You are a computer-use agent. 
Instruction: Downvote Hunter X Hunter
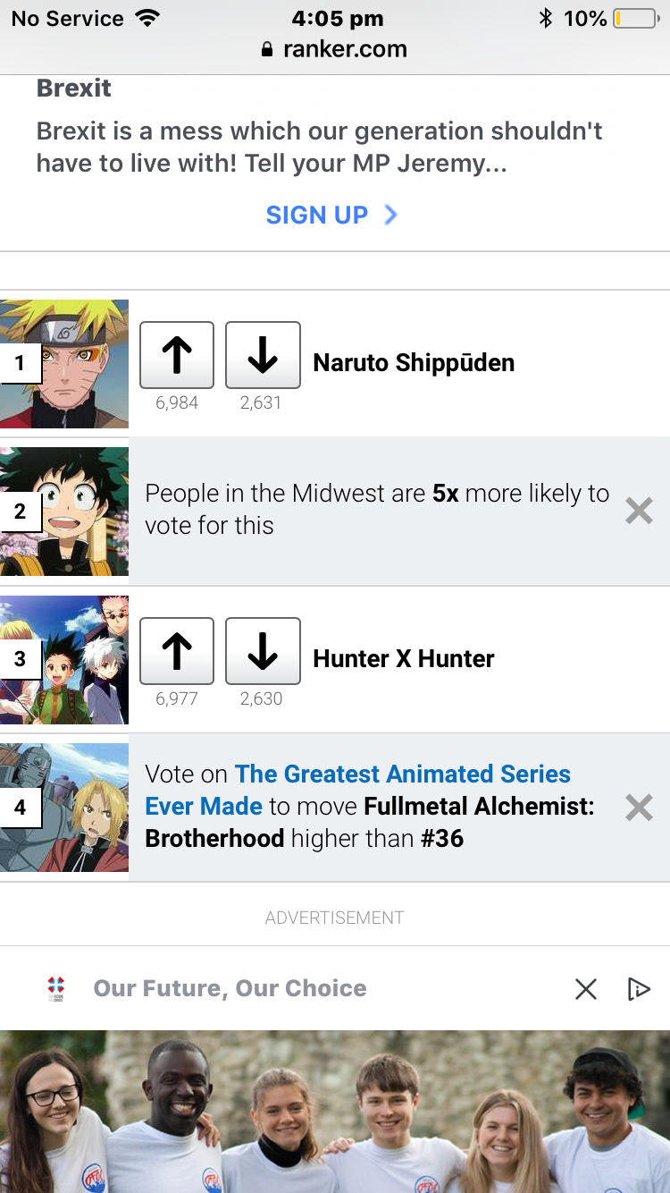(263, 651)
